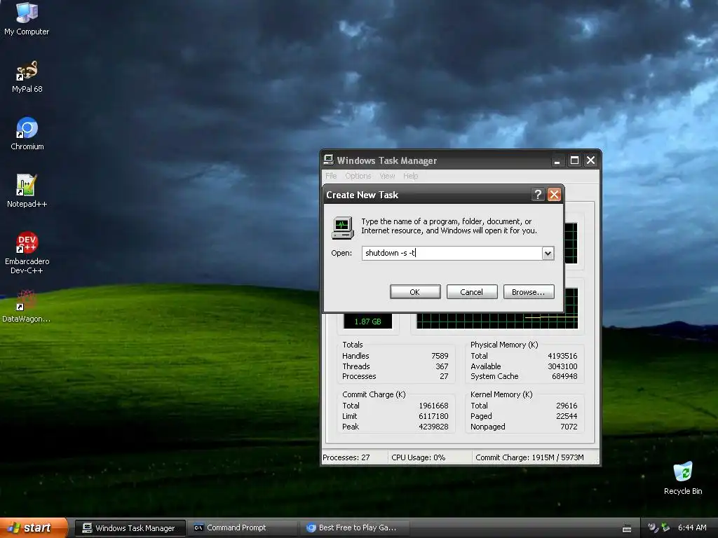Select the Embarcadero Dev-C++ desktop shortcut
The width and height of the screenshot is (718, 538).
27,252
